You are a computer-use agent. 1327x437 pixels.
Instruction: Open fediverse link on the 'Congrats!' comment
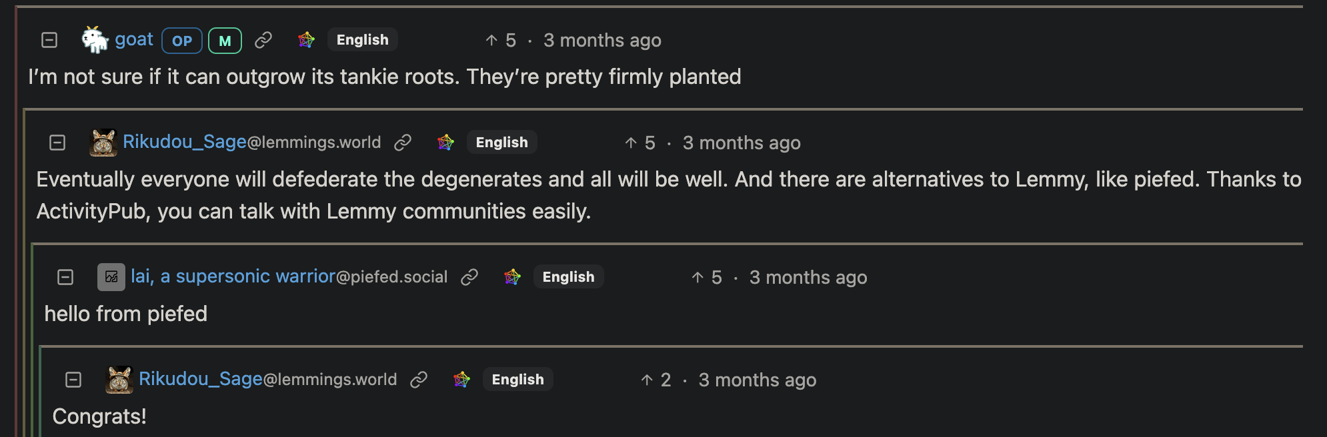point(461,380)
